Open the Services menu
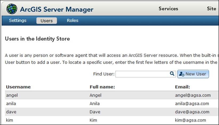 click(168, 9)
